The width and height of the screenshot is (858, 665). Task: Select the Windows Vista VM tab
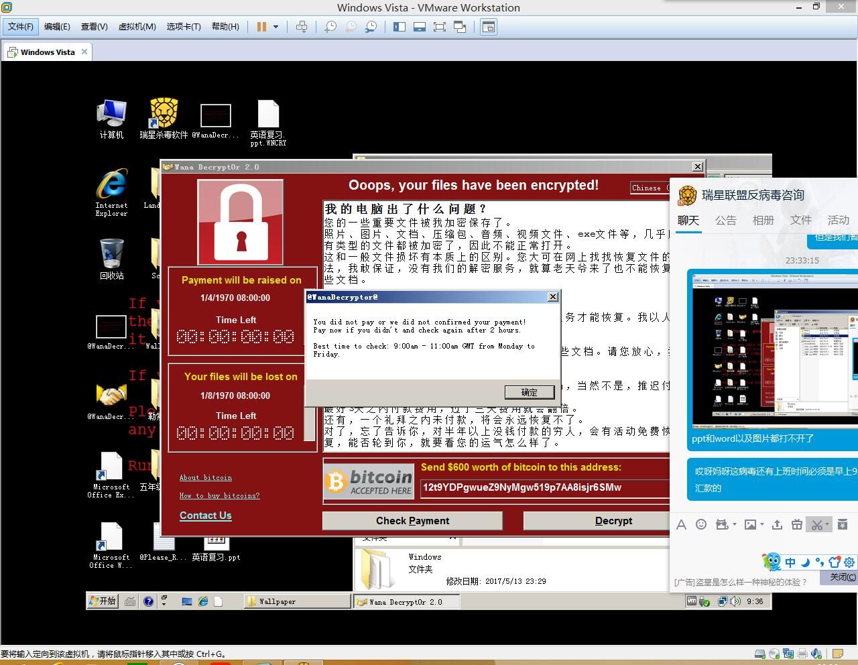[x=47, y=52]
